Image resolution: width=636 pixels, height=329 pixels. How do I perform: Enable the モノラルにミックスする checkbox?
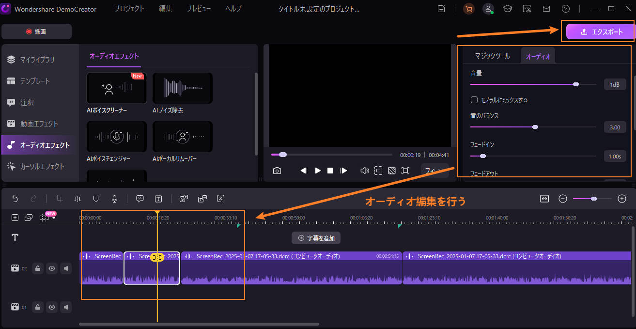coord(474,100)
